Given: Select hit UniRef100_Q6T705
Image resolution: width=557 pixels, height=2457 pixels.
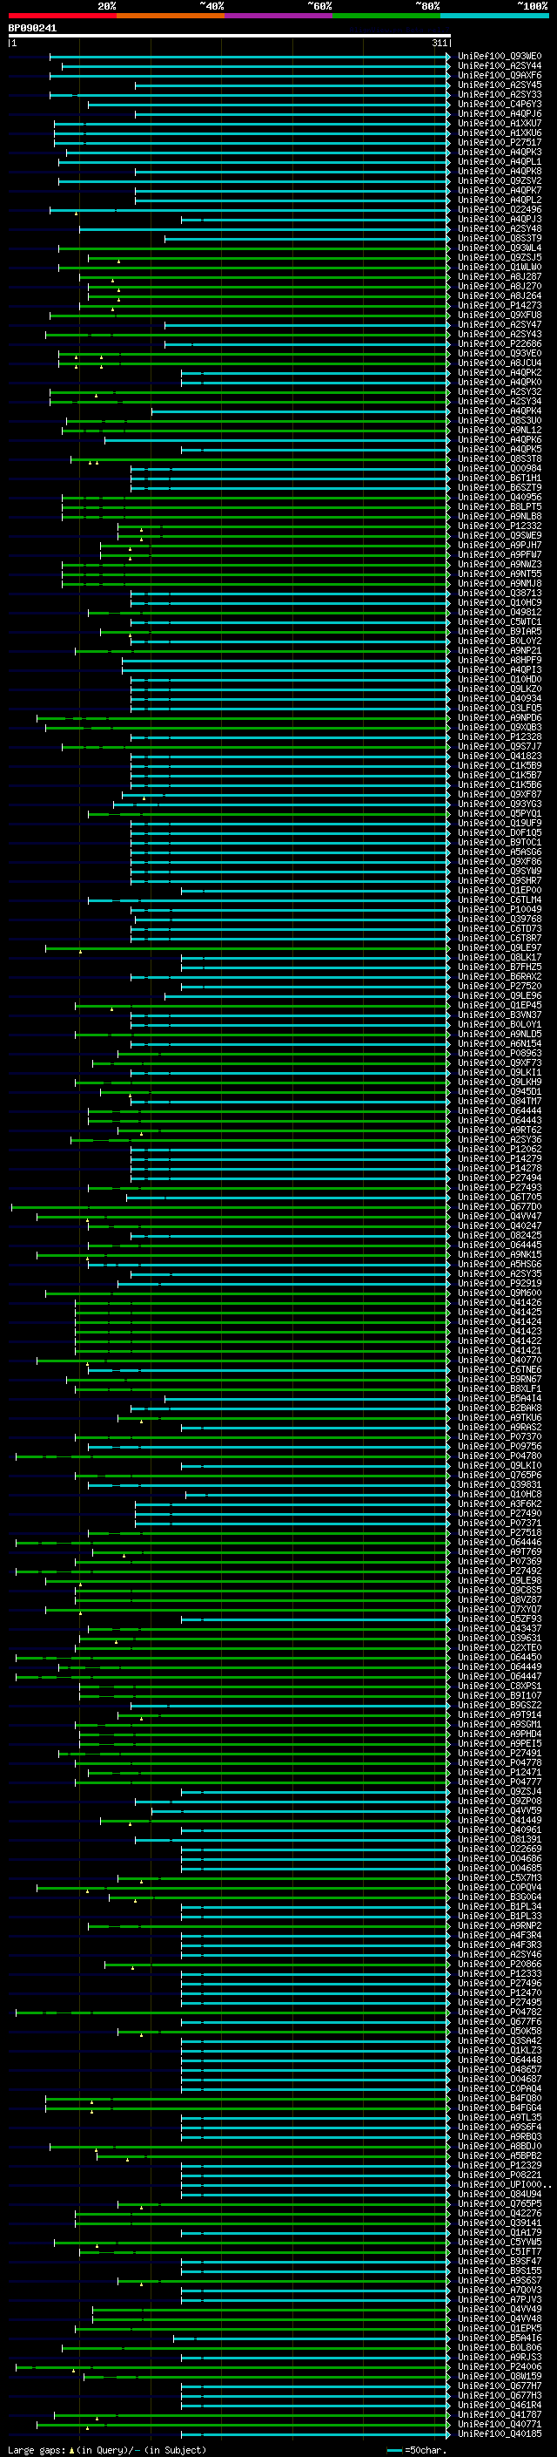Looking at the screenshot, I should 500,1197.
